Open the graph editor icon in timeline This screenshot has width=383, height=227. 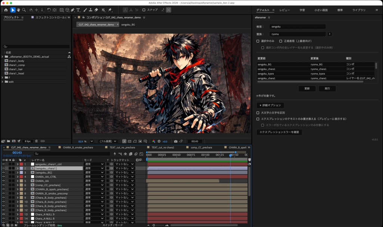[x=141, y=154]
